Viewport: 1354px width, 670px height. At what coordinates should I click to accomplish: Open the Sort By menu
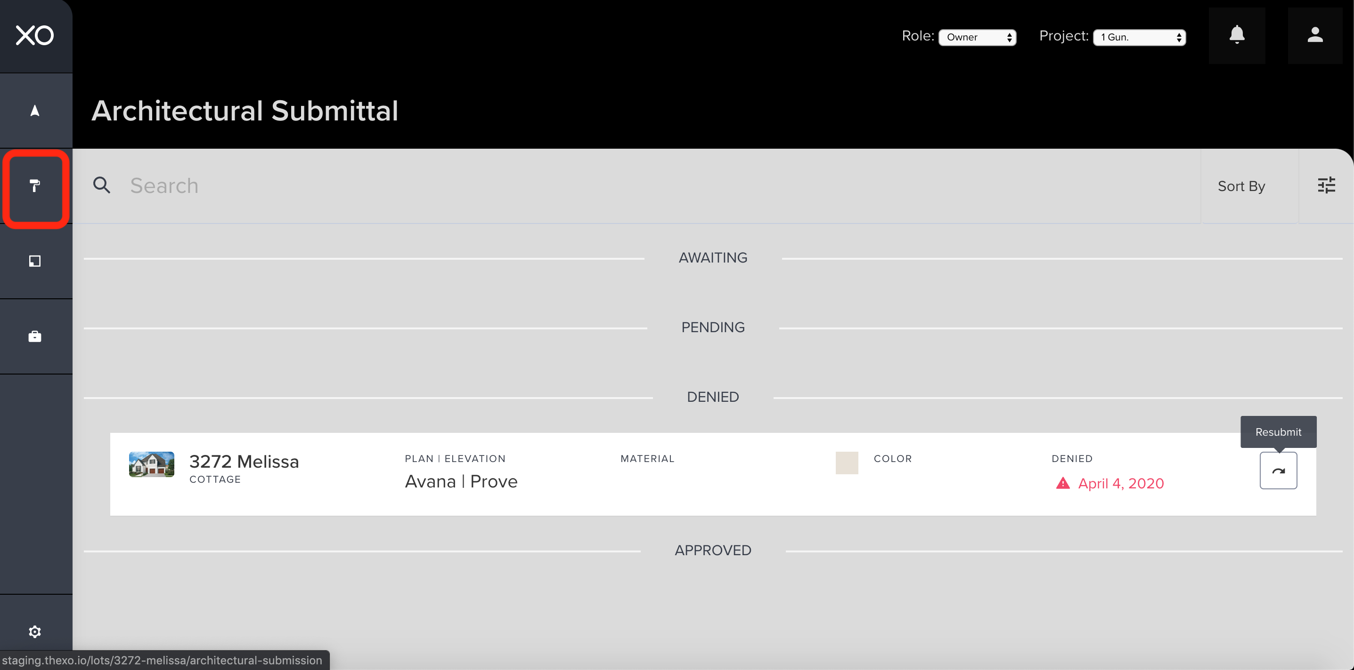1241,186
